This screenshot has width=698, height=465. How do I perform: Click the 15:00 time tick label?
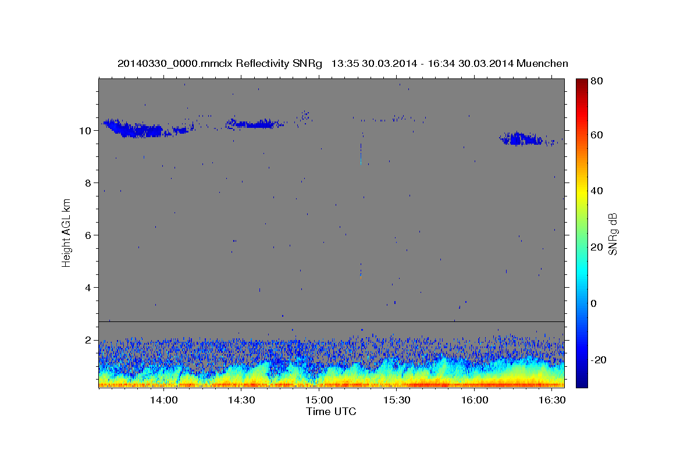click(319, 400)
